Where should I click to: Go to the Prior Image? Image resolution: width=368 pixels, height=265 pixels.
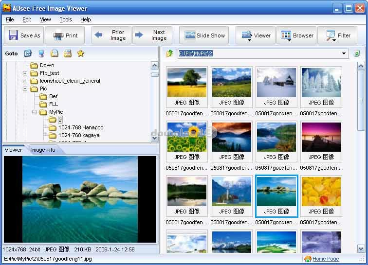point(112,35)
